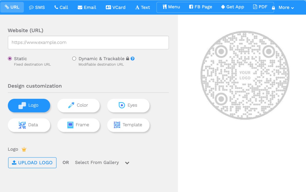This screenshot has width=306, height=192.
Task: Switch to the VCard tab
Action: [116, 7]
